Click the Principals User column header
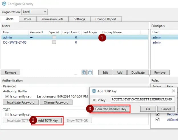Screen dimensions: 178x140 (x=164, y=32)
